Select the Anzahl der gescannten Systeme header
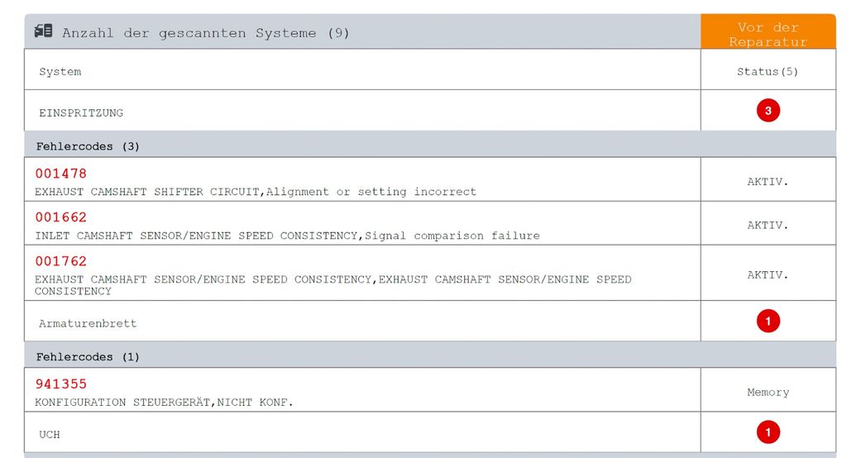Viewport: 847px width, 458px height. pos(205,33)
